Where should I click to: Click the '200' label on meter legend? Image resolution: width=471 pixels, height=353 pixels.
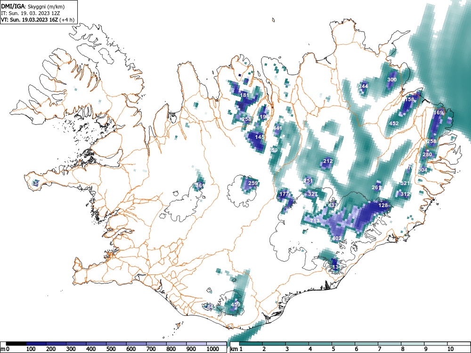point(51,349)
